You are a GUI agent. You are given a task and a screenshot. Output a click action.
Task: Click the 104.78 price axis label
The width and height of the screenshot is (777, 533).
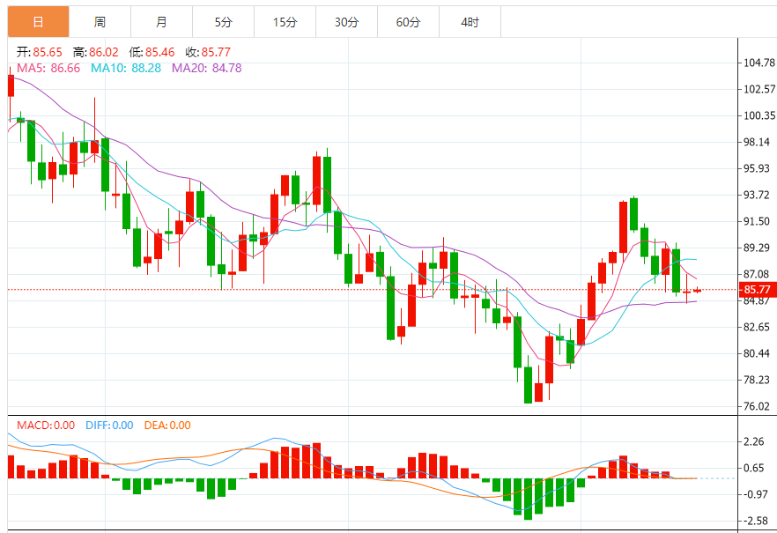click(758, 63)
